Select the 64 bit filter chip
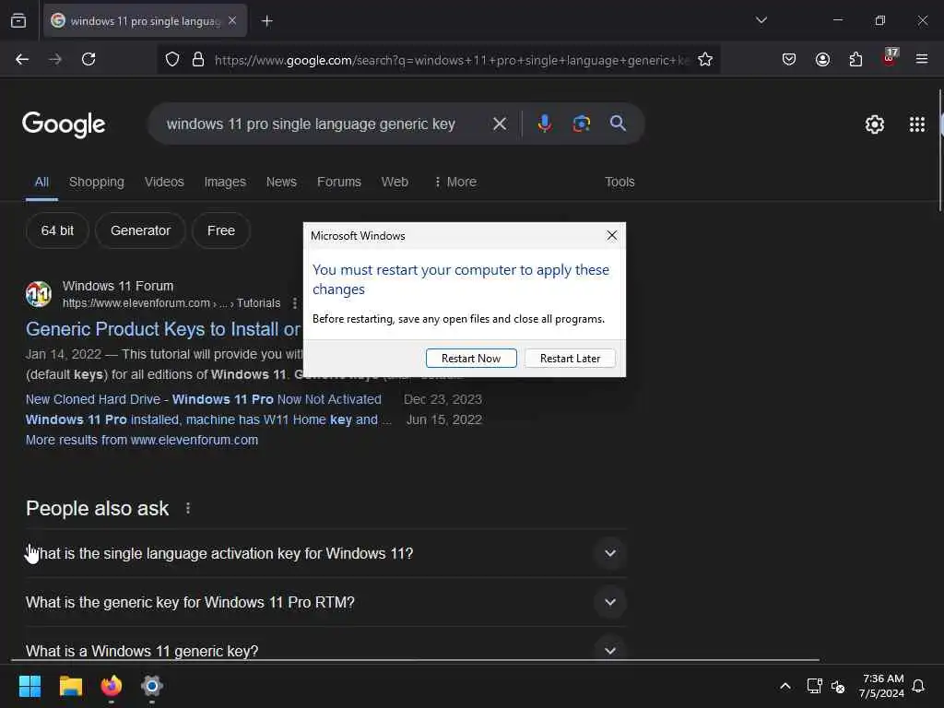The width and height of the screenshot is (944, 708). click(57, 230)
